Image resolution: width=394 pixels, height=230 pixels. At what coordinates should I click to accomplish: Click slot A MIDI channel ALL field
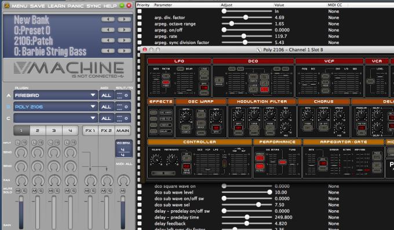coord(106,95)
